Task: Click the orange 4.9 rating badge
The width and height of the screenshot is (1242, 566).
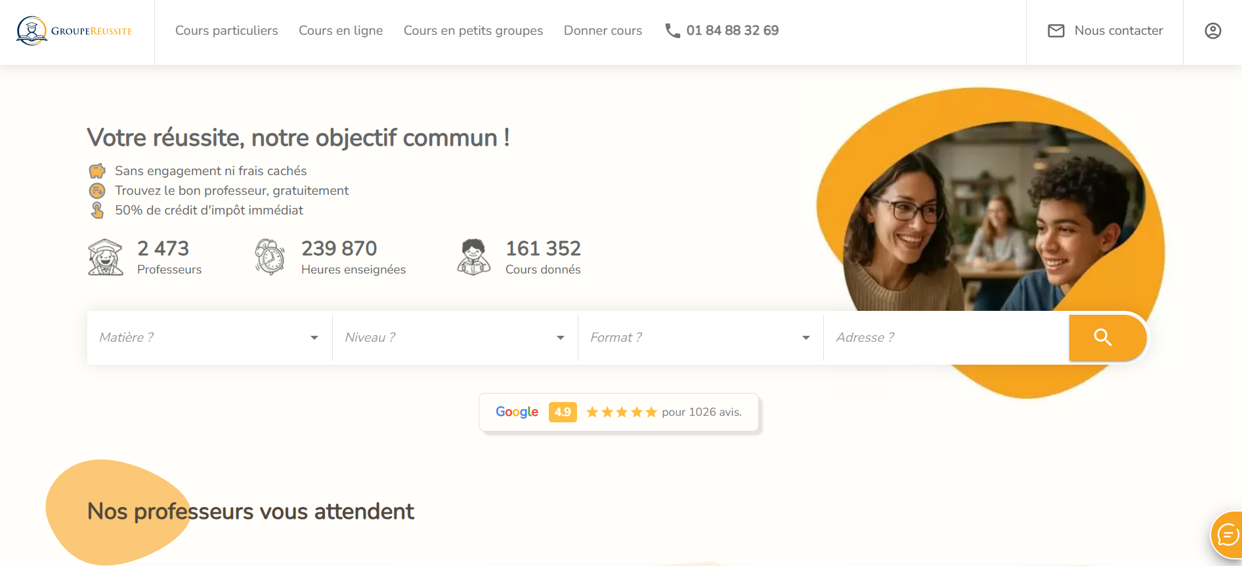Action: point(563,412)
